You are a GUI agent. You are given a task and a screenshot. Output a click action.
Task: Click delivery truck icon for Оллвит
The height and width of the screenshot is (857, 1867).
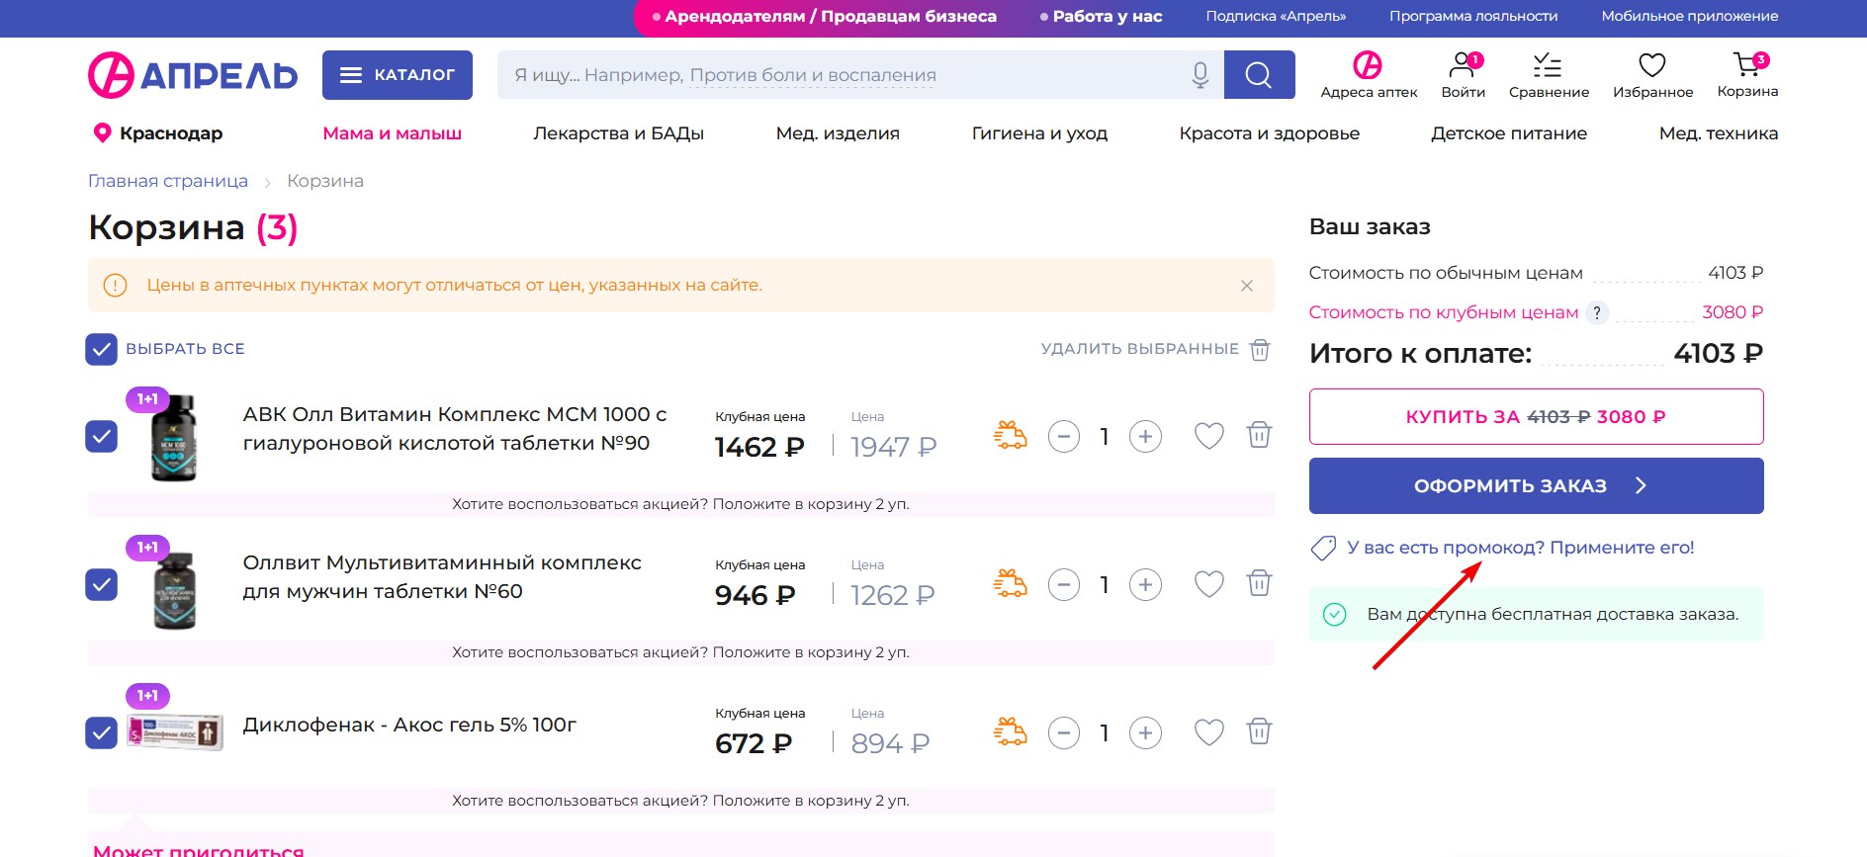coord(1010,583)
